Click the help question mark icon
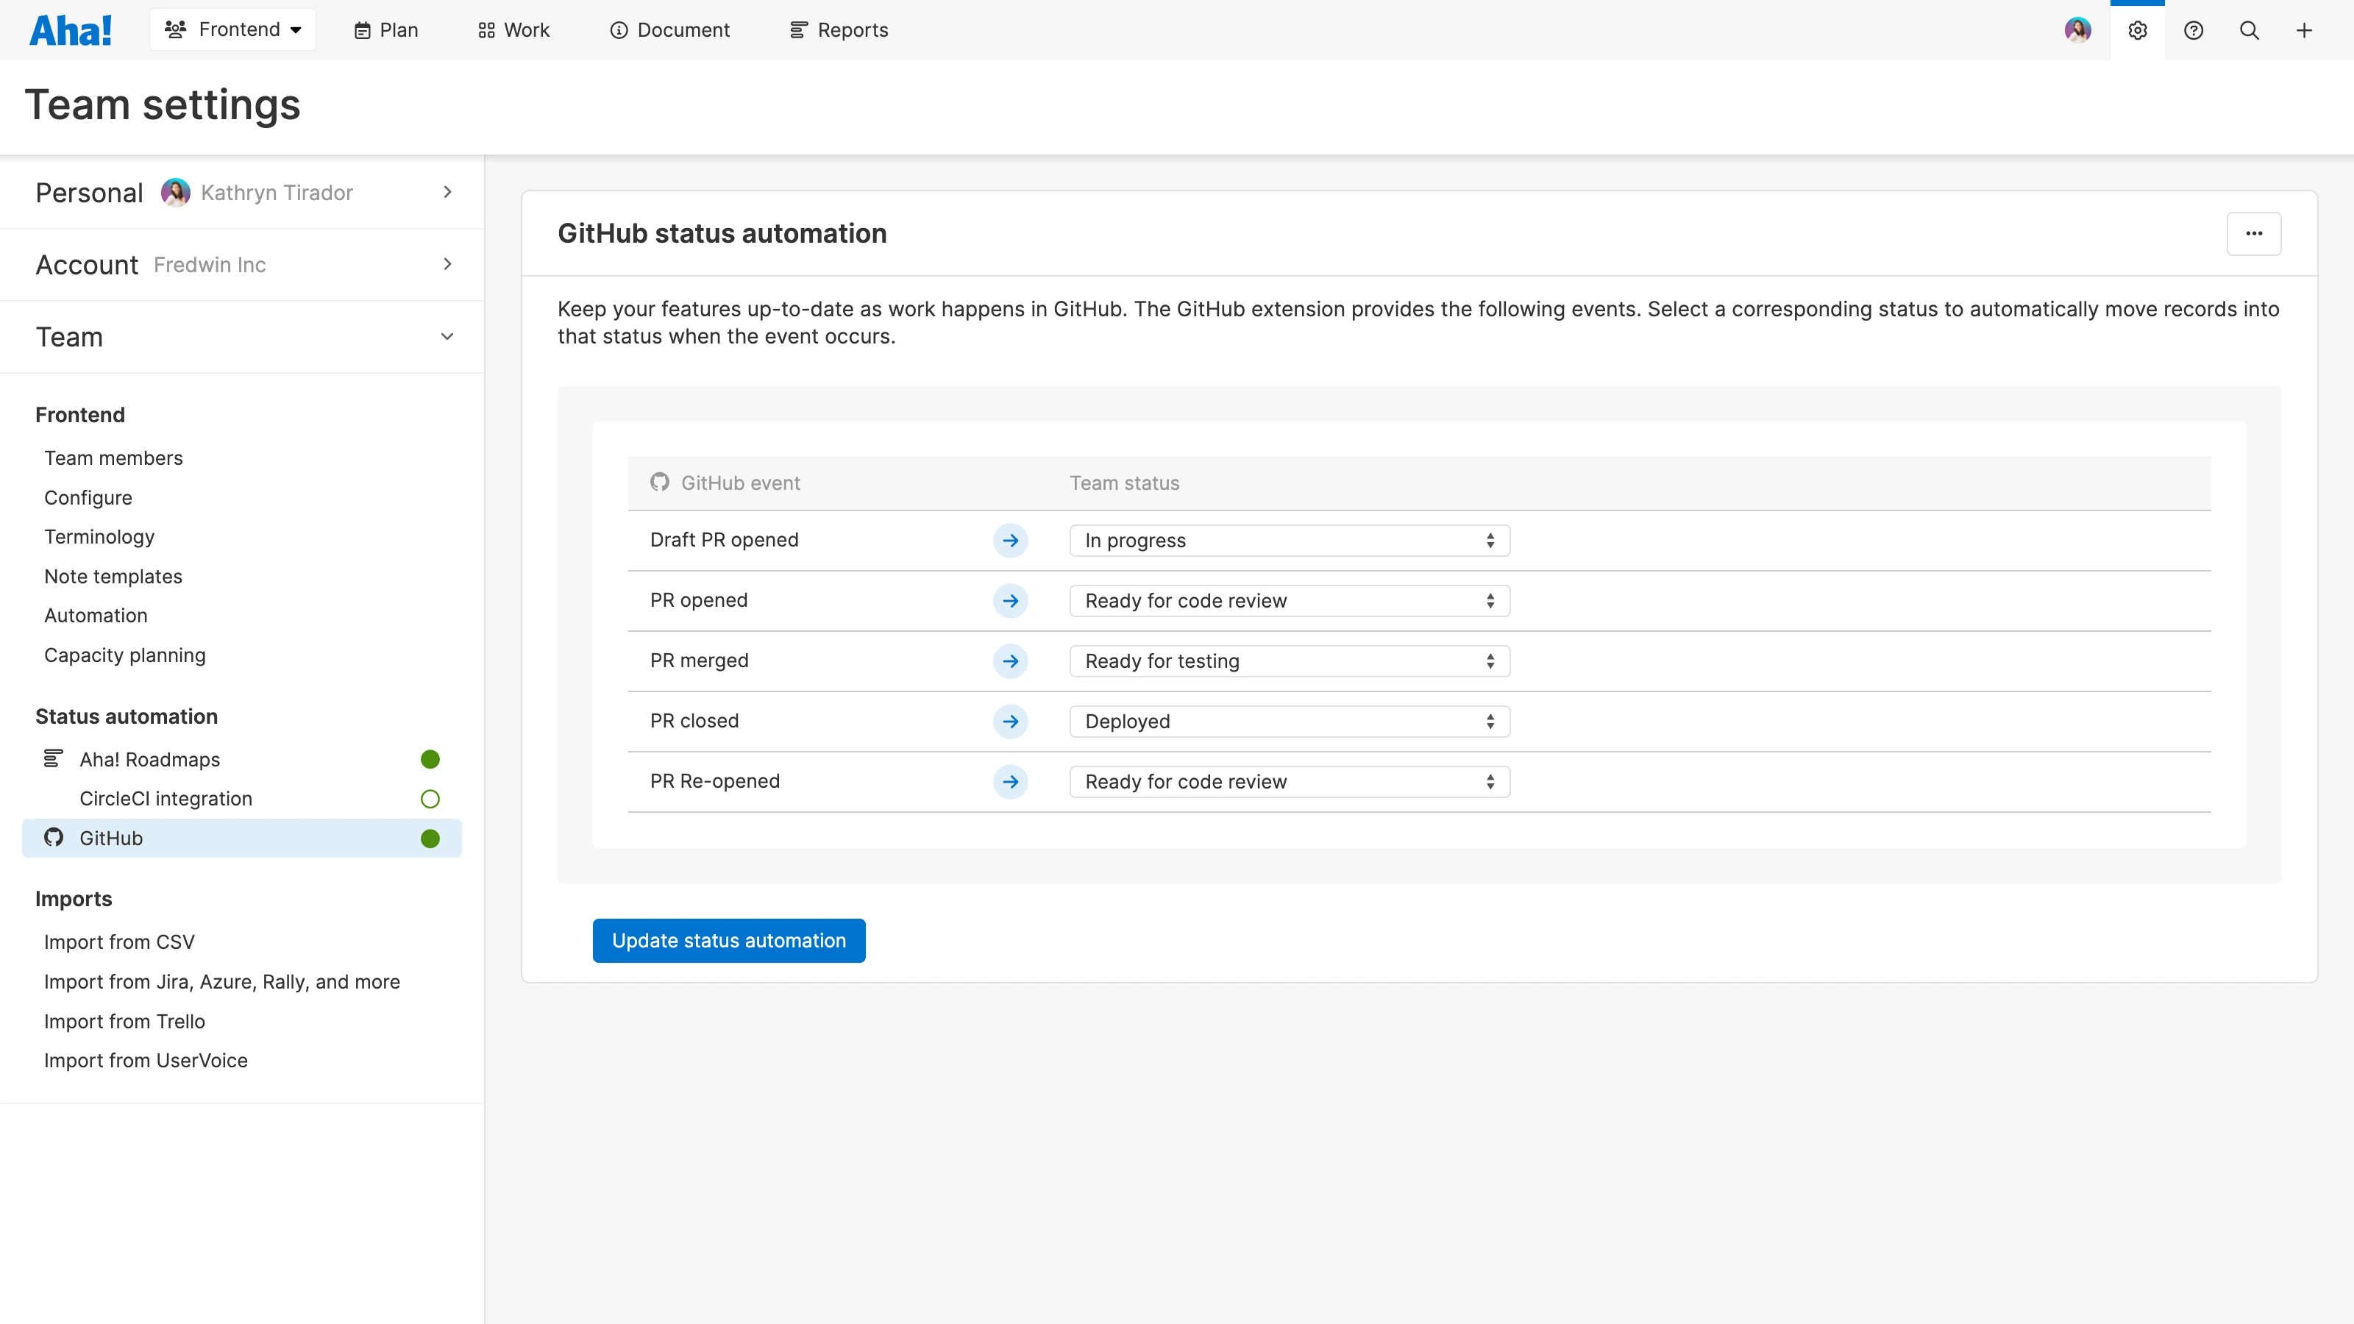 coord(2193,30)
